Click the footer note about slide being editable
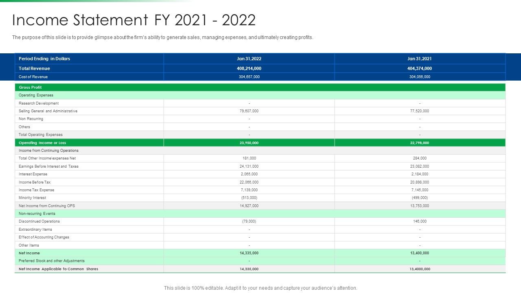521x293 pixels. pyautogui.click(x=260, y=288)
